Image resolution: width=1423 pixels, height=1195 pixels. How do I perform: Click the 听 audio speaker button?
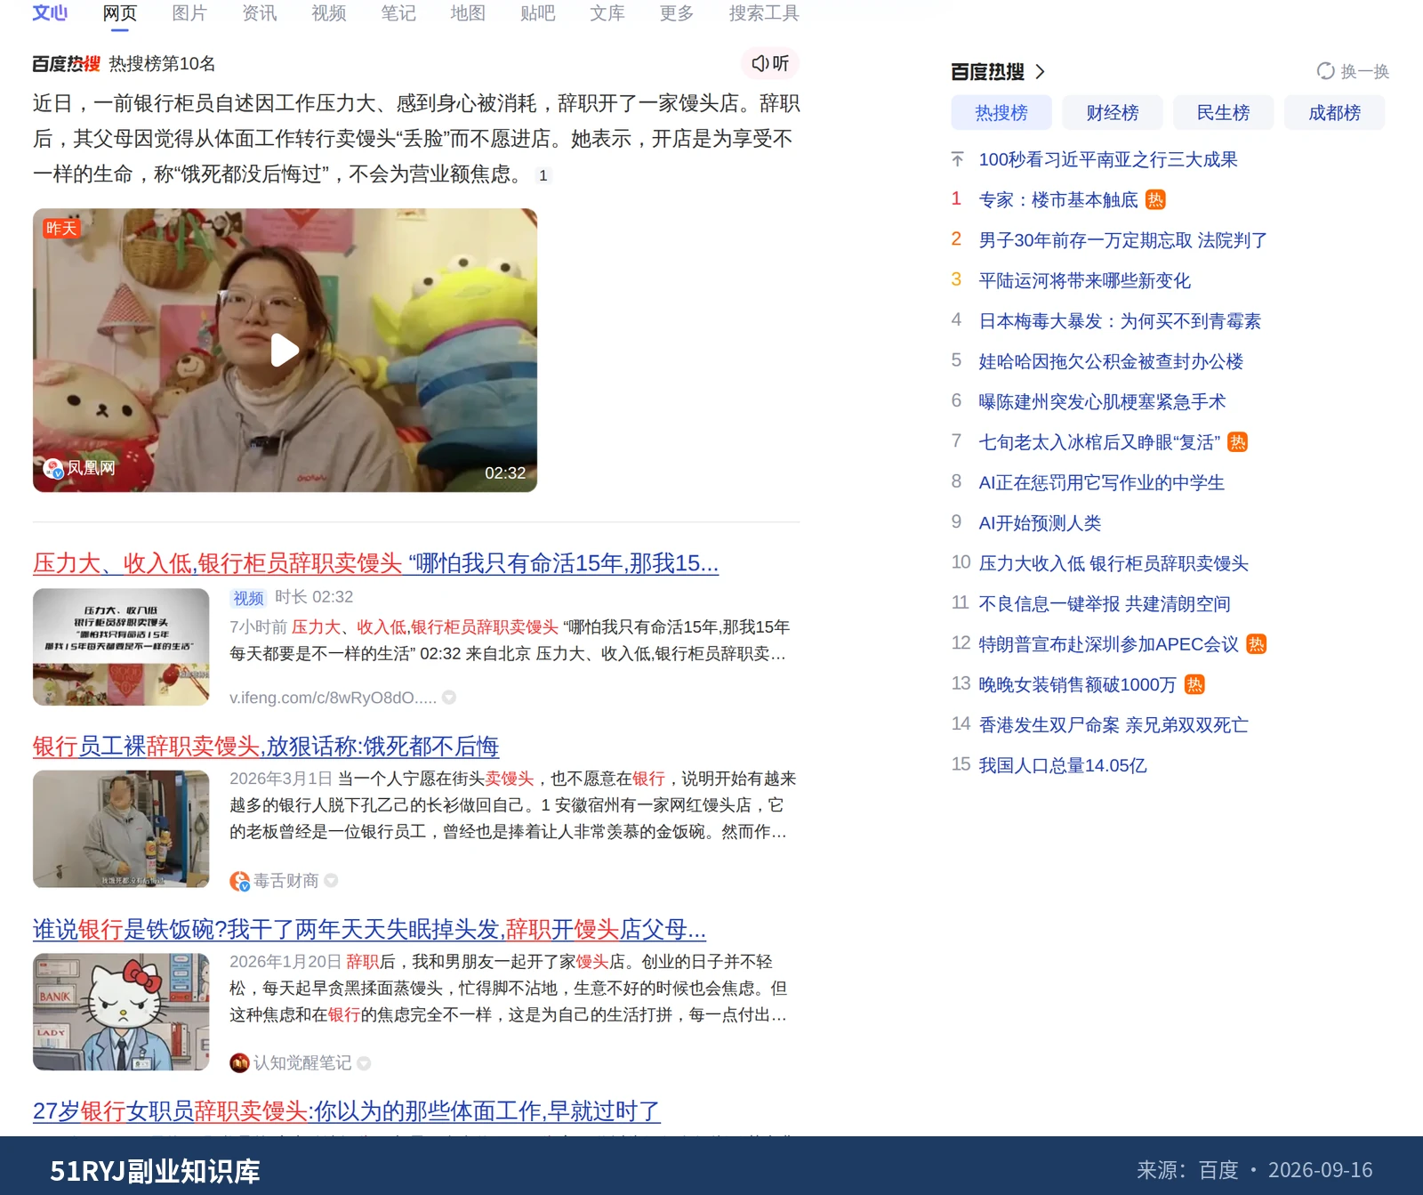(770, 63)
